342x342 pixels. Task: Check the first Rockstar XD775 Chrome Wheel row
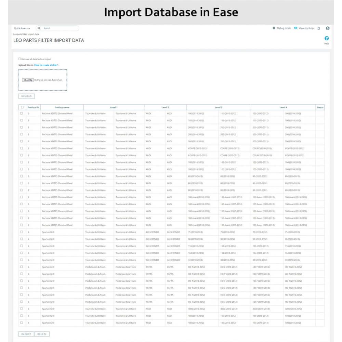coord(22,113)
